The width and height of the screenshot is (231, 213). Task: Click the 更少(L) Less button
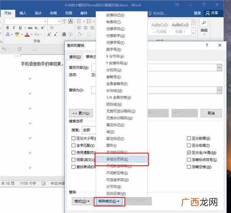[x=81, y=113]
